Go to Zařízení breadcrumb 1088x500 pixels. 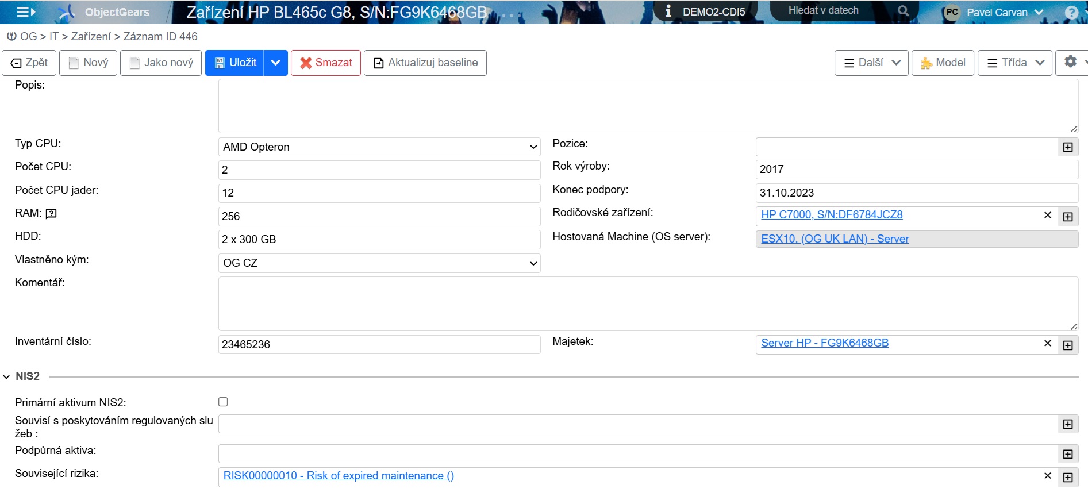[91, 36]
